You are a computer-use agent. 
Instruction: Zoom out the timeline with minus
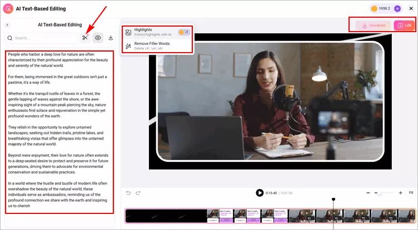[x=368, y=193]
